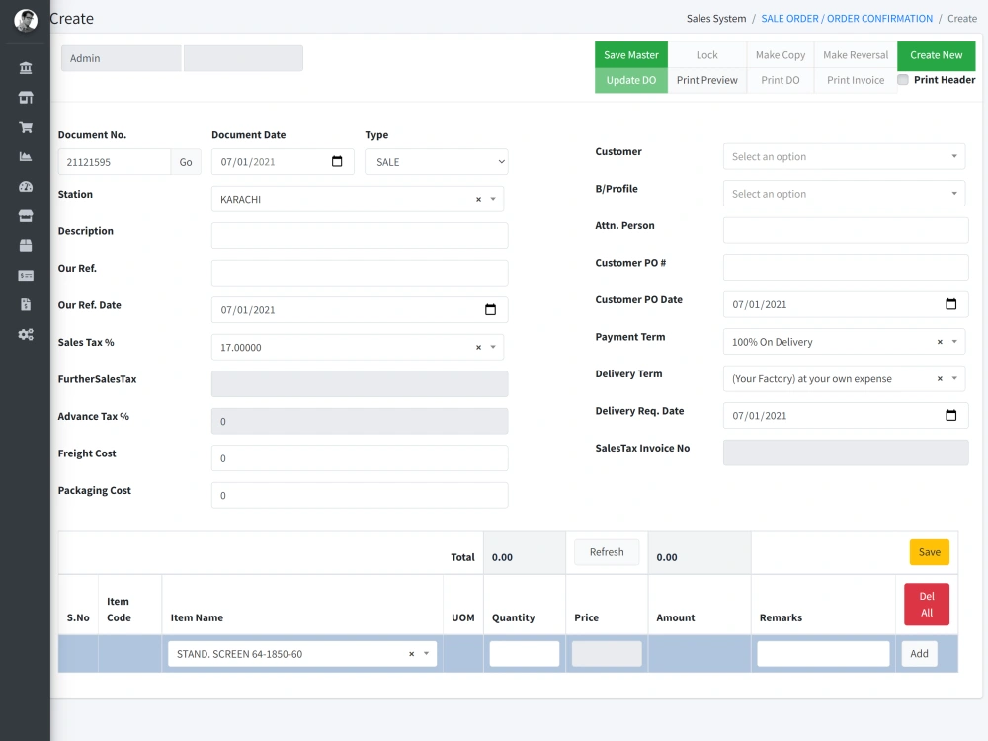Open the dashboard speedometer icon

[25, 186]
